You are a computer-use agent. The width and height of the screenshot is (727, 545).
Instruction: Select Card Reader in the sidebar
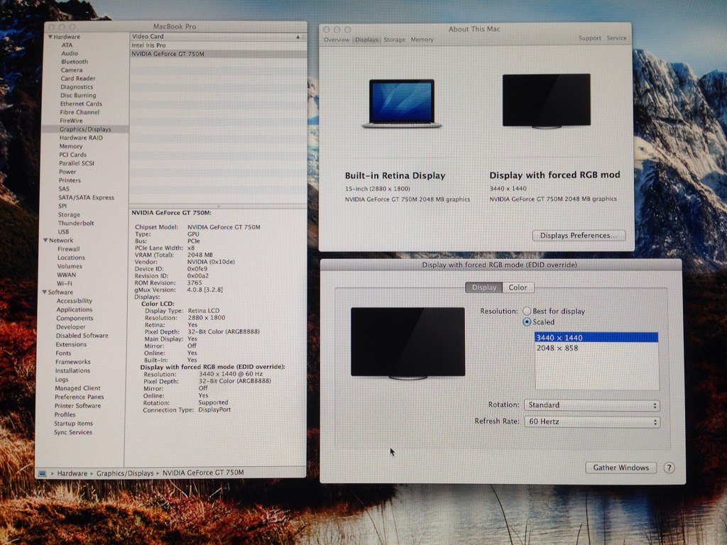coord(78,78)
